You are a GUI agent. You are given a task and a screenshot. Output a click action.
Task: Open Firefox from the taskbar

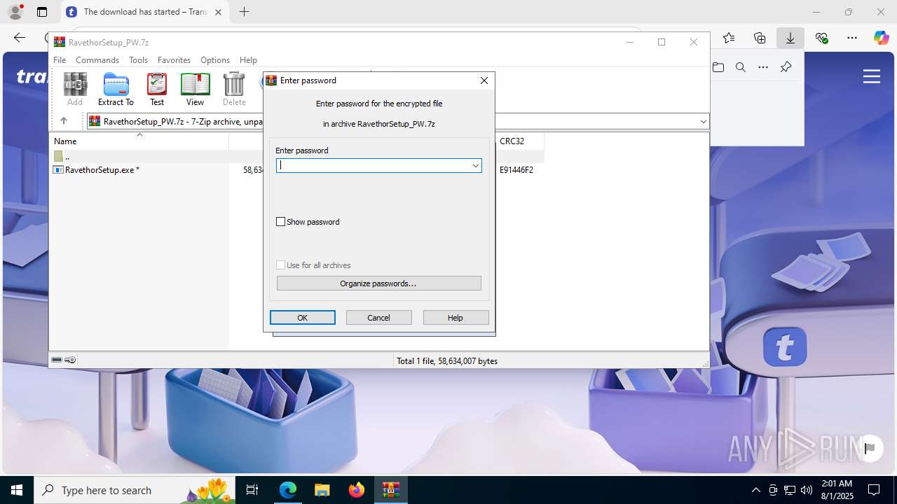click(357, 490)
